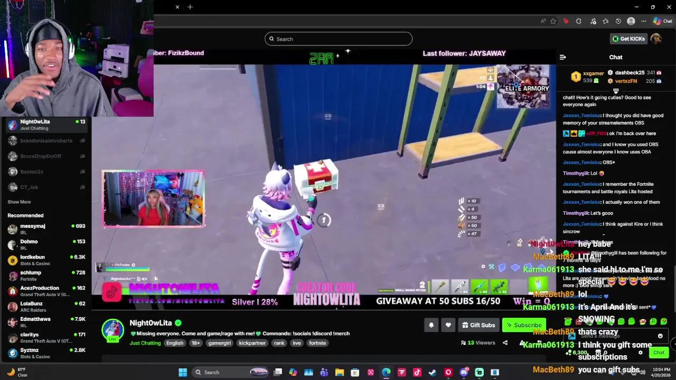Open recommended channel clarityis
Viewport: 676px width, 380px height.
pos(46,338)
